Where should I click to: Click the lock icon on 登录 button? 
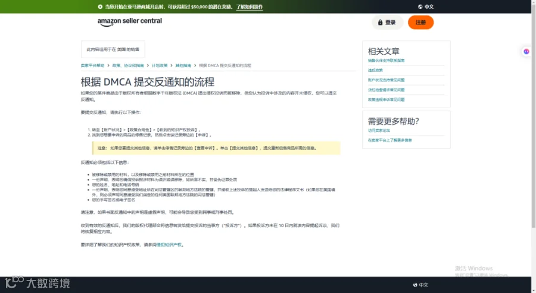click(380, 23)
